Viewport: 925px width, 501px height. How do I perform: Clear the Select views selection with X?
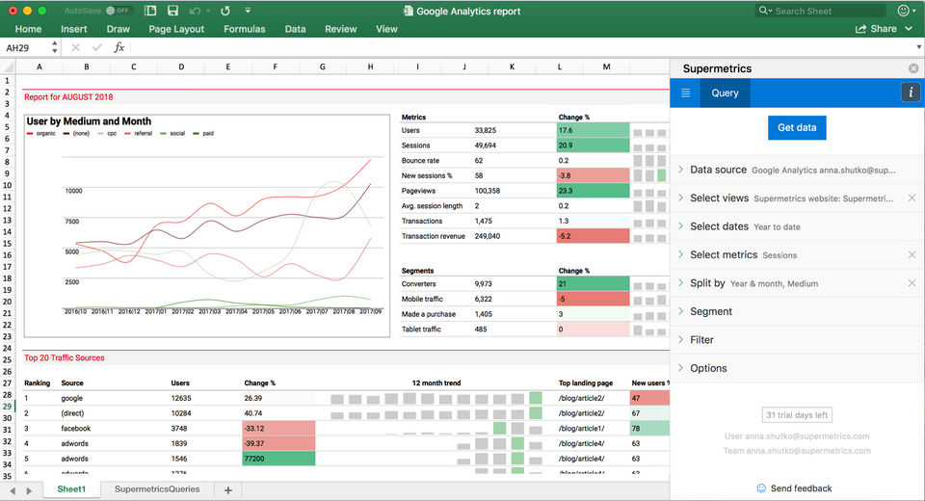pyautogui.click(x=912, y=198)
